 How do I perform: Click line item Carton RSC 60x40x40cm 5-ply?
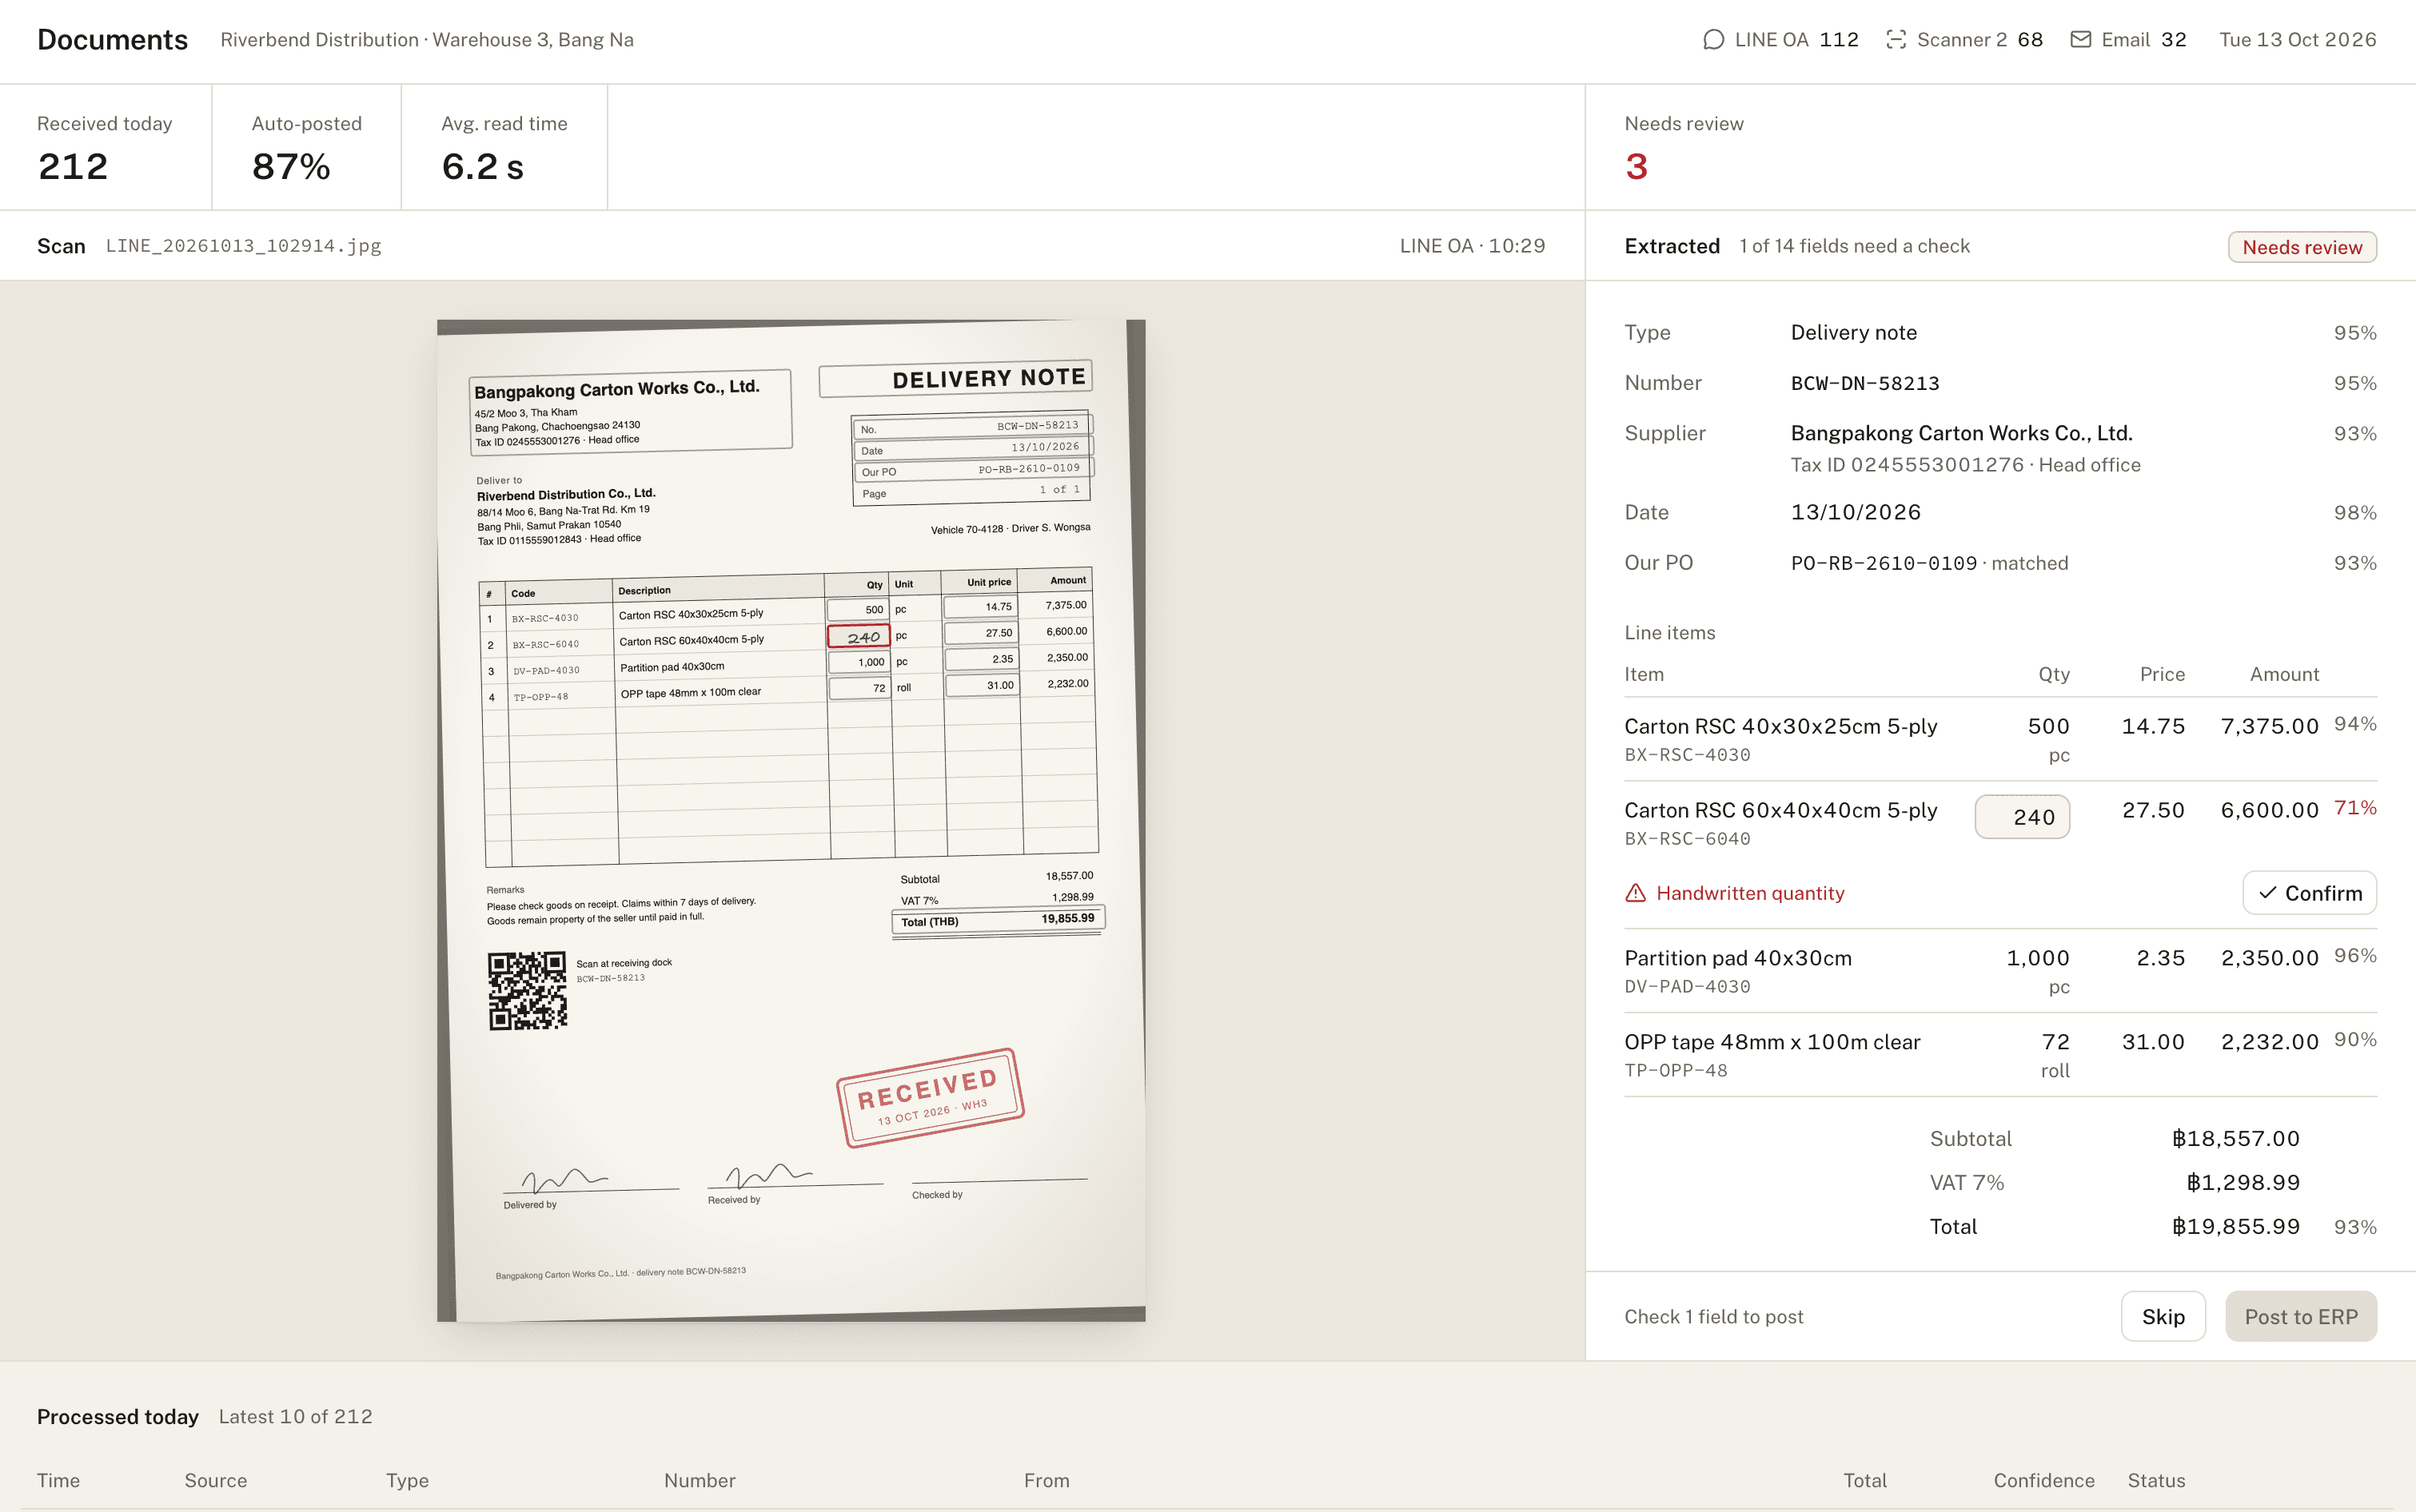coord(1780,810)
